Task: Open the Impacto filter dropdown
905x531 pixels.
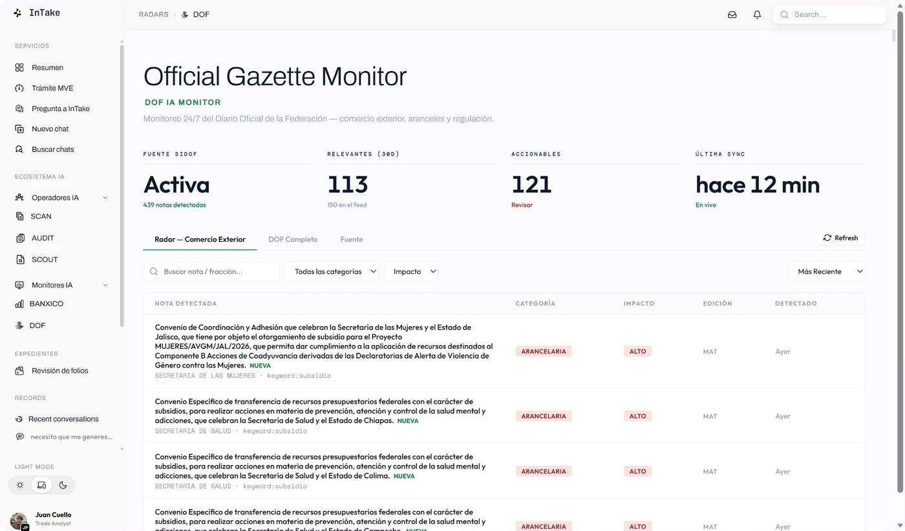Action: click(411, 271)
